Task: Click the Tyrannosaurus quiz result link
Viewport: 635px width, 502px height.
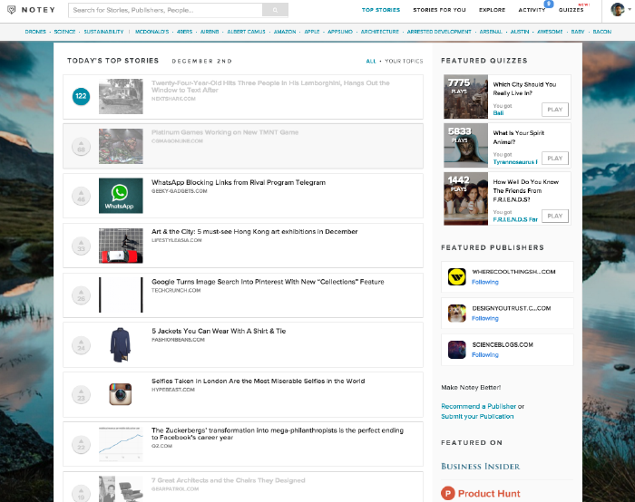Action: [515, 162]
